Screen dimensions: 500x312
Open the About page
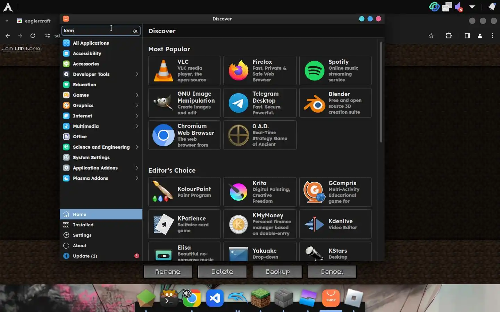coord(101,245)
